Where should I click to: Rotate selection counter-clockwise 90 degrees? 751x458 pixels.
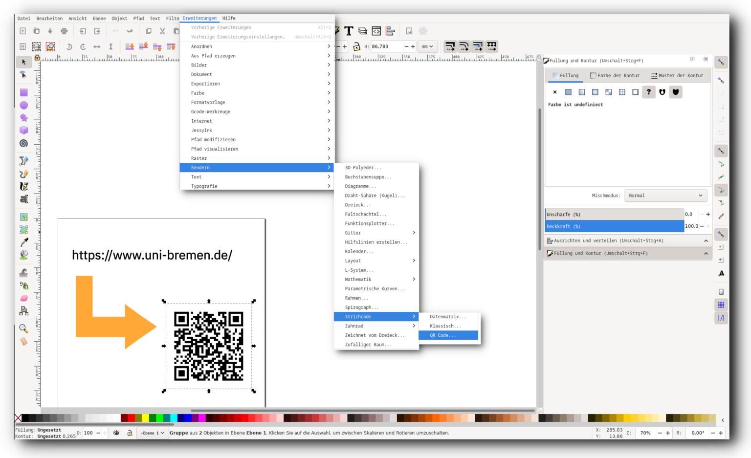(69, 46)
